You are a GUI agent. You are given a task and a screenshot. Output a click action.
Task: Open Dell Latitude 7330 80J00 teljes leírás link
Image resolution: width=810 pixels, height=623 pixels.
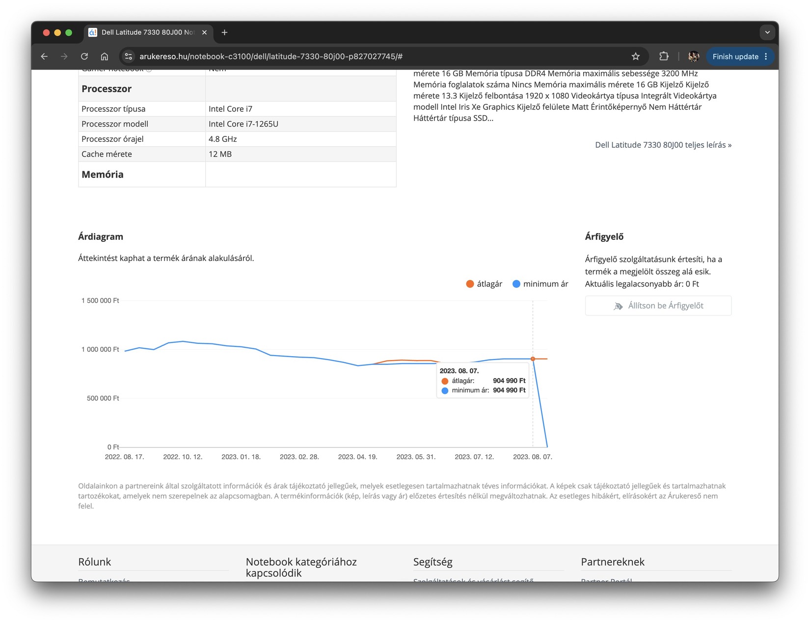click(x=663, y=145)
